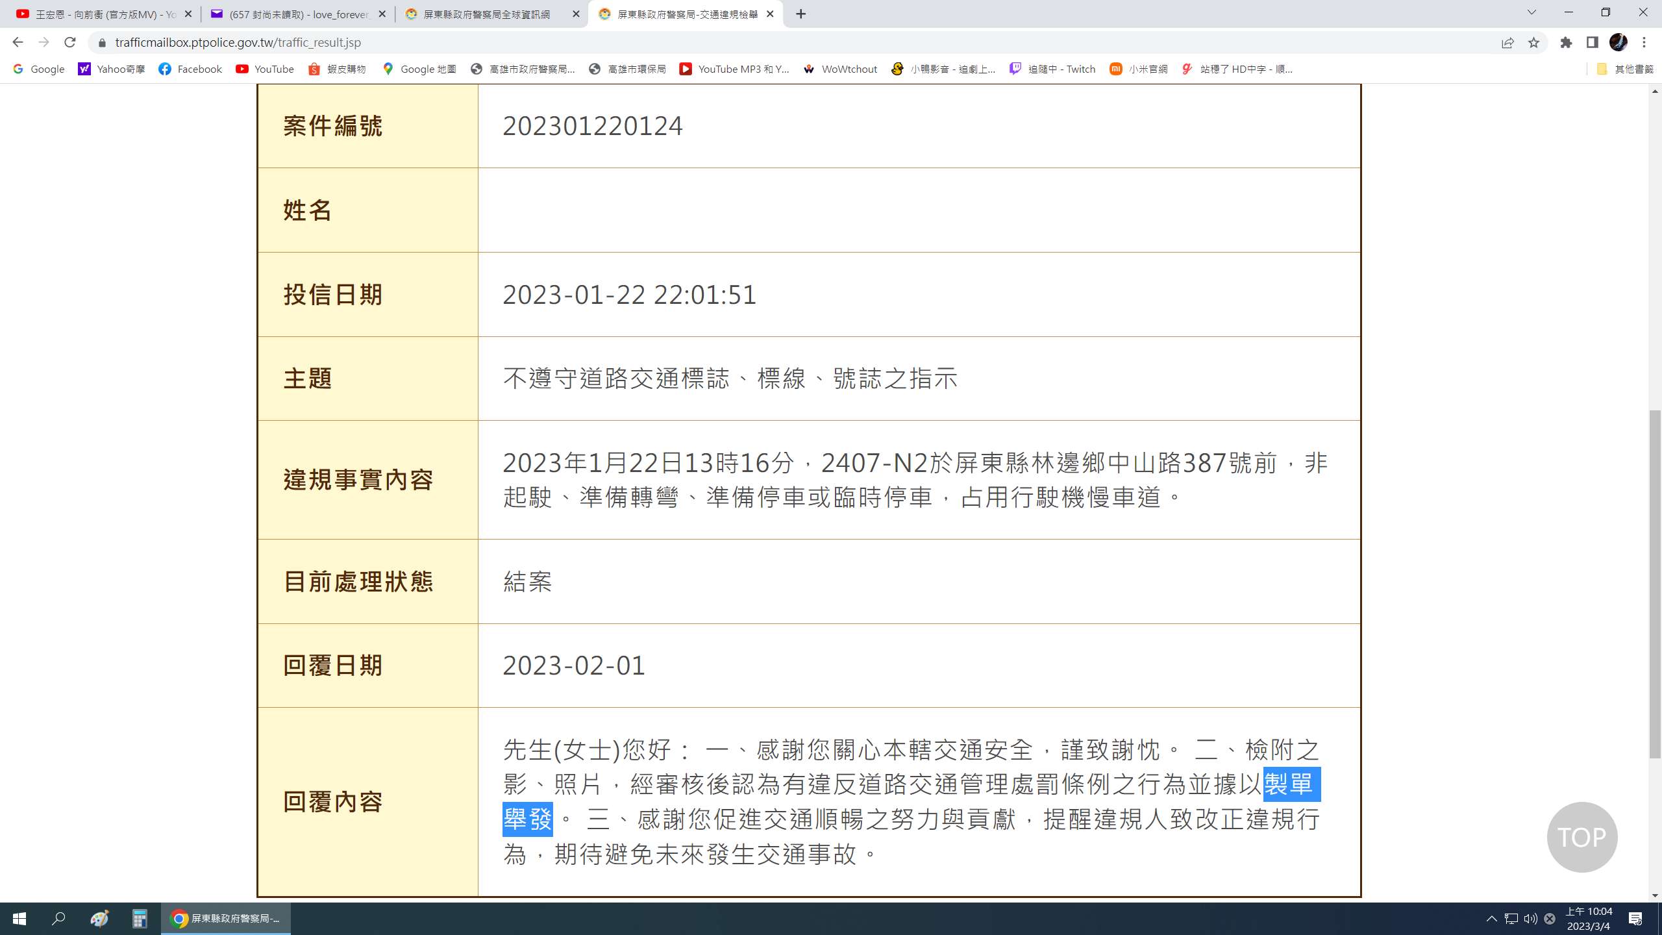
Task: Open the 小米官網 bookmark
Action: [x=1139, y=69]
